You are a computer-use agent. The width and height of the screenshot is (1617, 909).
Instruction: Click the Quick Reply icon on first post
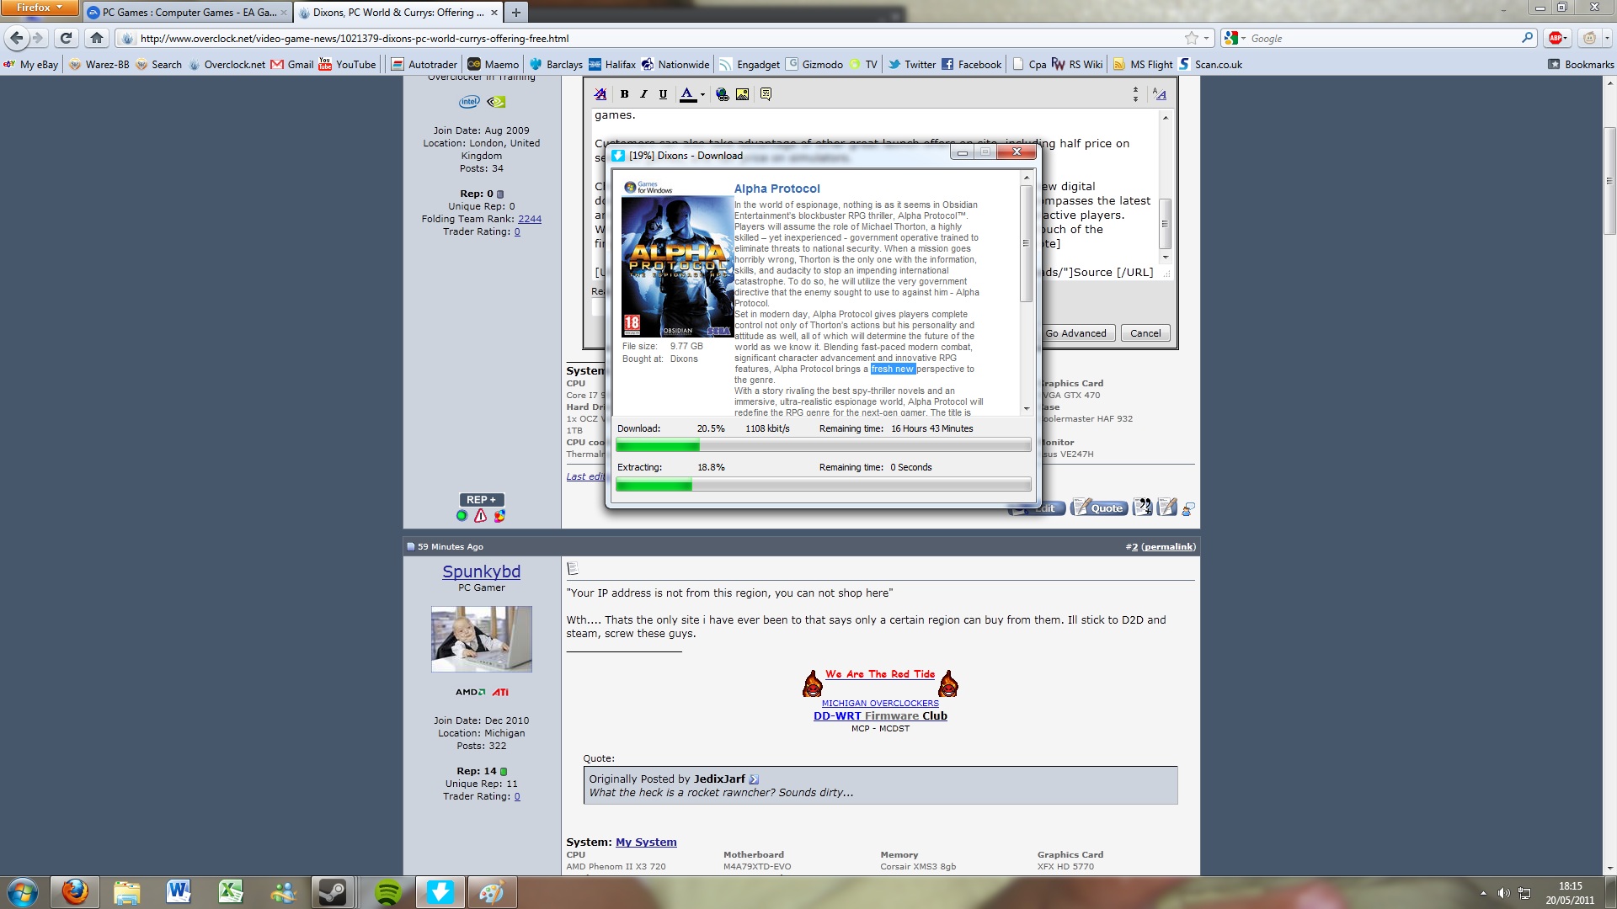click(1166, 507)
